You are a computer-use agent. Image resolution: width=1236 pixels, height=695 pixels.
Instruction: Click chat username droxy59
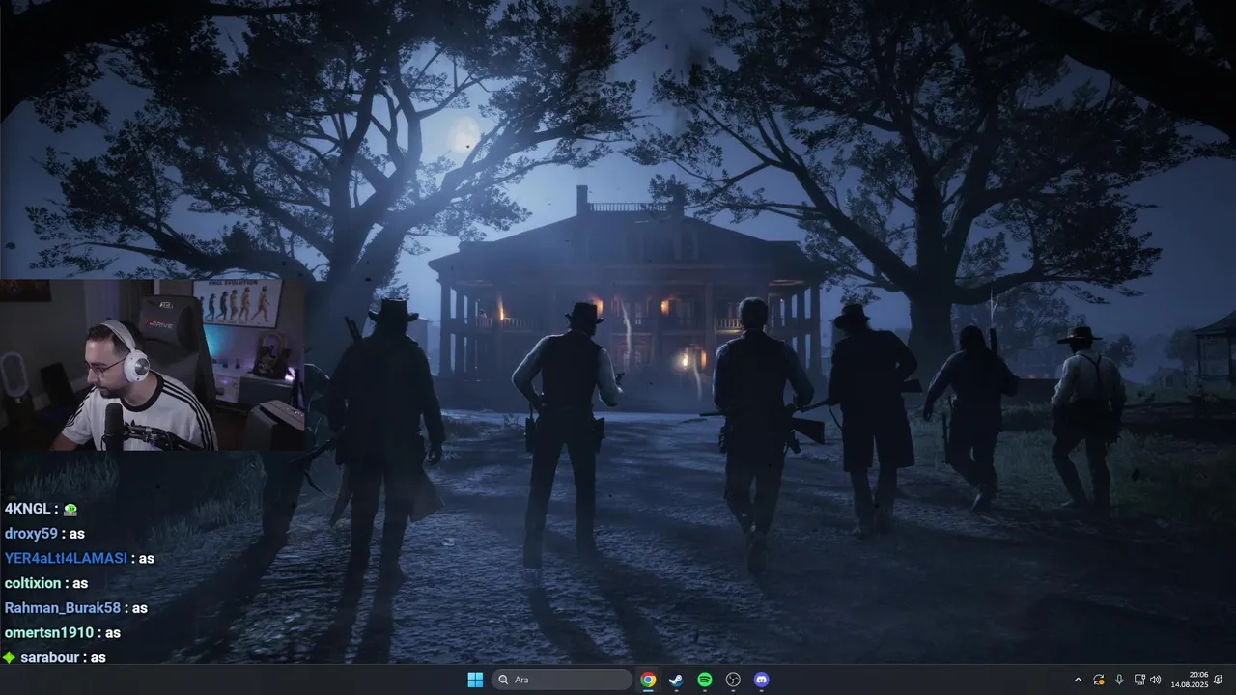coord(31,533)
